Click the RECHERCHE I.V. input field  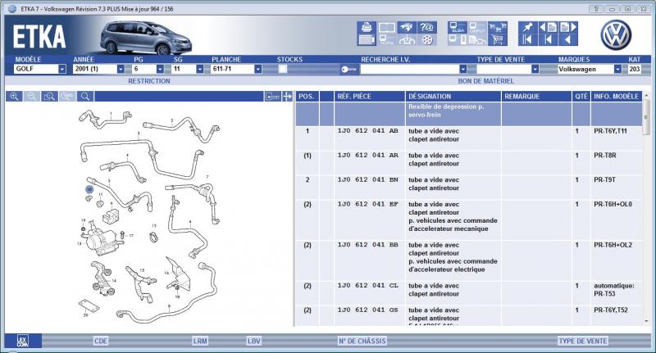409,69
